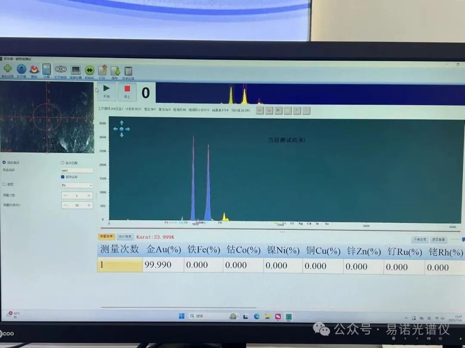Stop the measurement with red square button
Viewport: 465px width, 348px height.
coord(127,92)
